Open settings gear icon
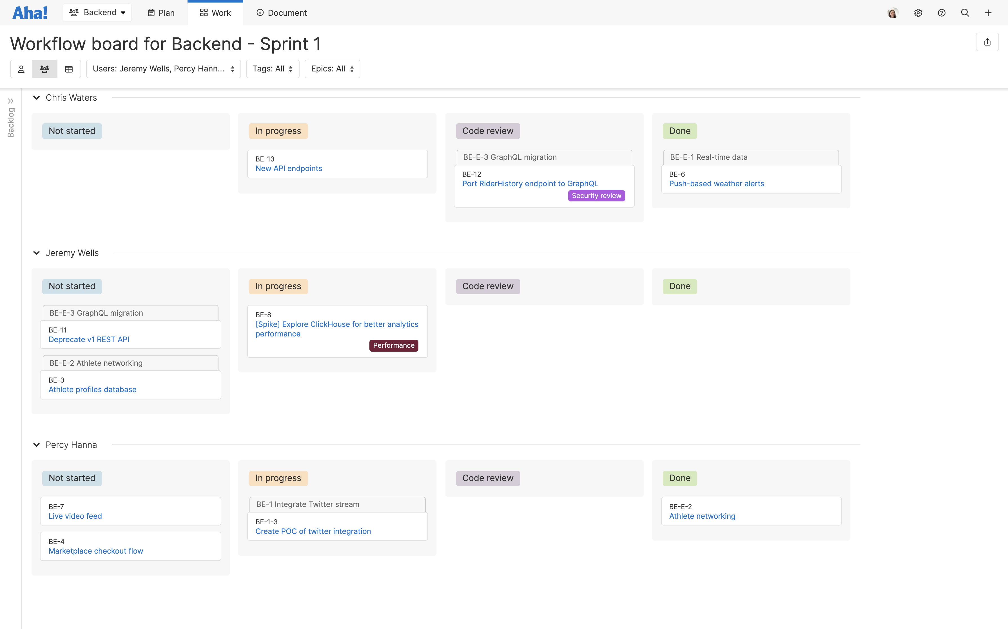Viewport: 1008px width, 629px height. [x=918, y=13]
